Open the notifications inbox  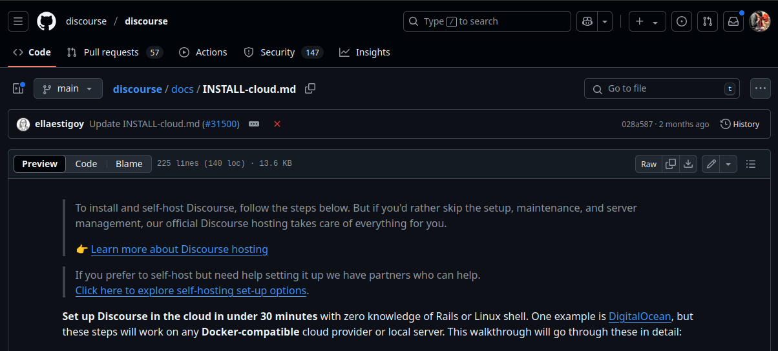pos(733,21)
